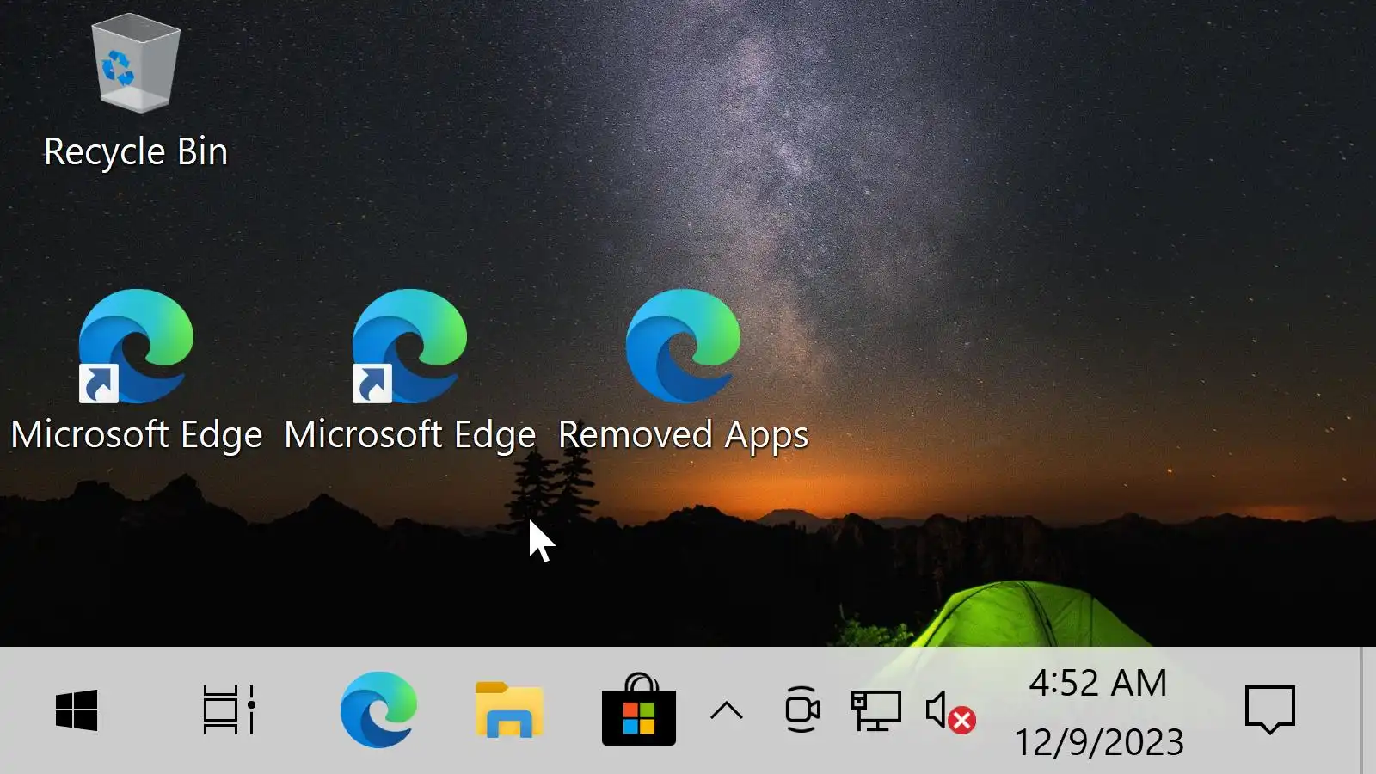Screen dimensions: 1376x774
Task: Click the "Removed Apps" label text
Action: click(684, 435)
